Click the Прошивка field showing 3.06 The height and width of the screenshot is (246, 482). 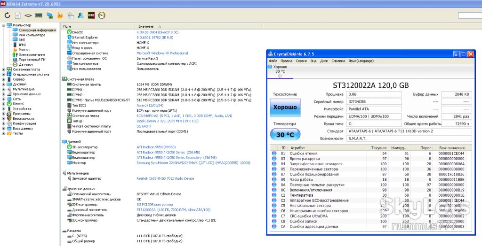[374, 94]
